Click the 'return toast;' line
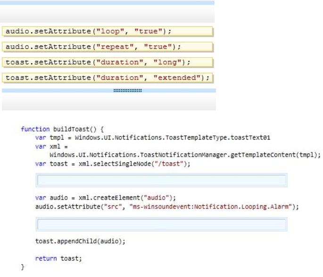Screen dimensions: 323x277 coord(58,259)
